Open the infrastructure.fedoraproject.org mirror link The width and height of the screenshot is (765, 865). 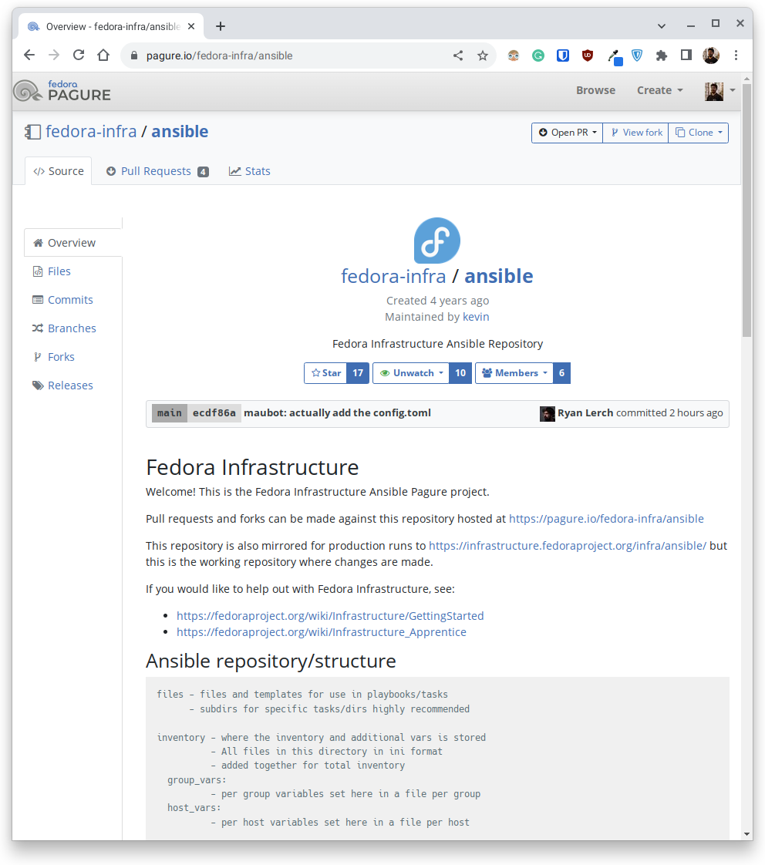point(568,546)
